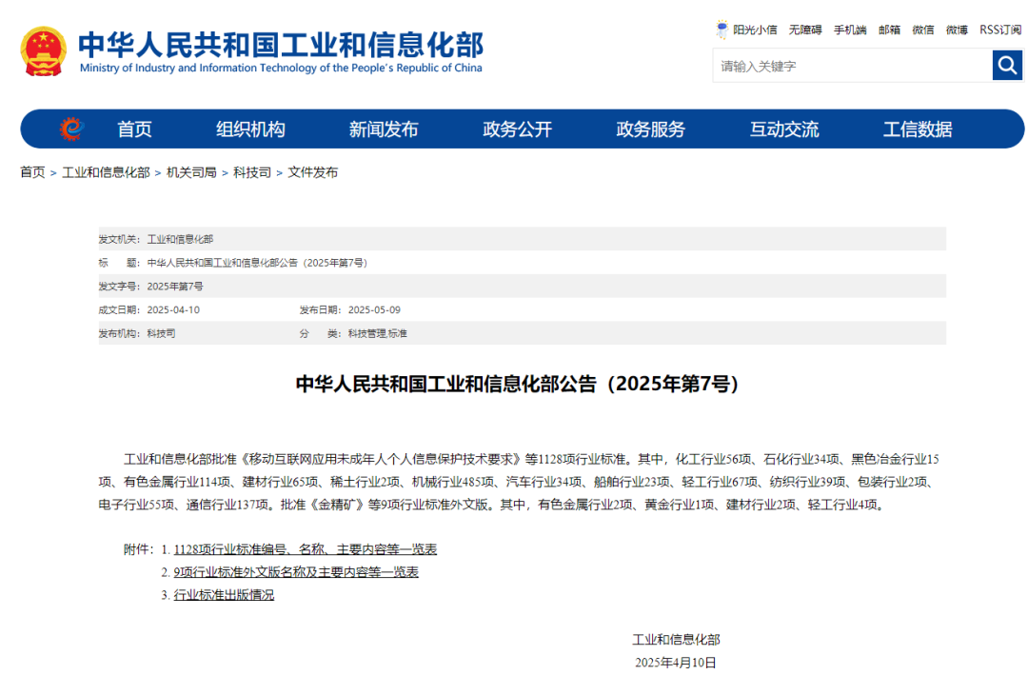Switch to the 新闻发布 menu tab
1028x695 pixels.
(x=384, y=129)
